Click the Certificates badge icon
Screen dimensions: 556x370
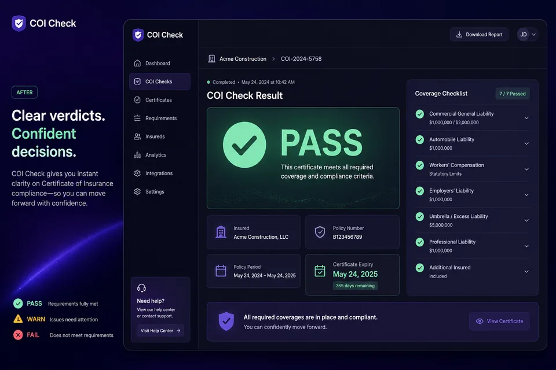tap(138, 100)
